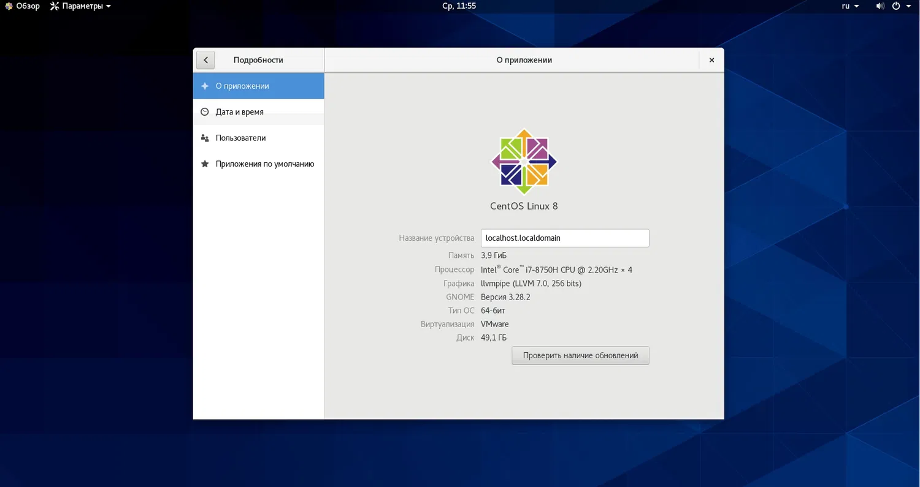Click the GNOME label
920x487 pixels.
[460, 297]
